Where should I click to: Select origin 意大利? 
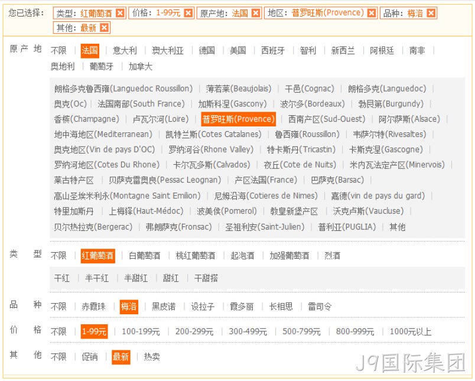[125, 51]
